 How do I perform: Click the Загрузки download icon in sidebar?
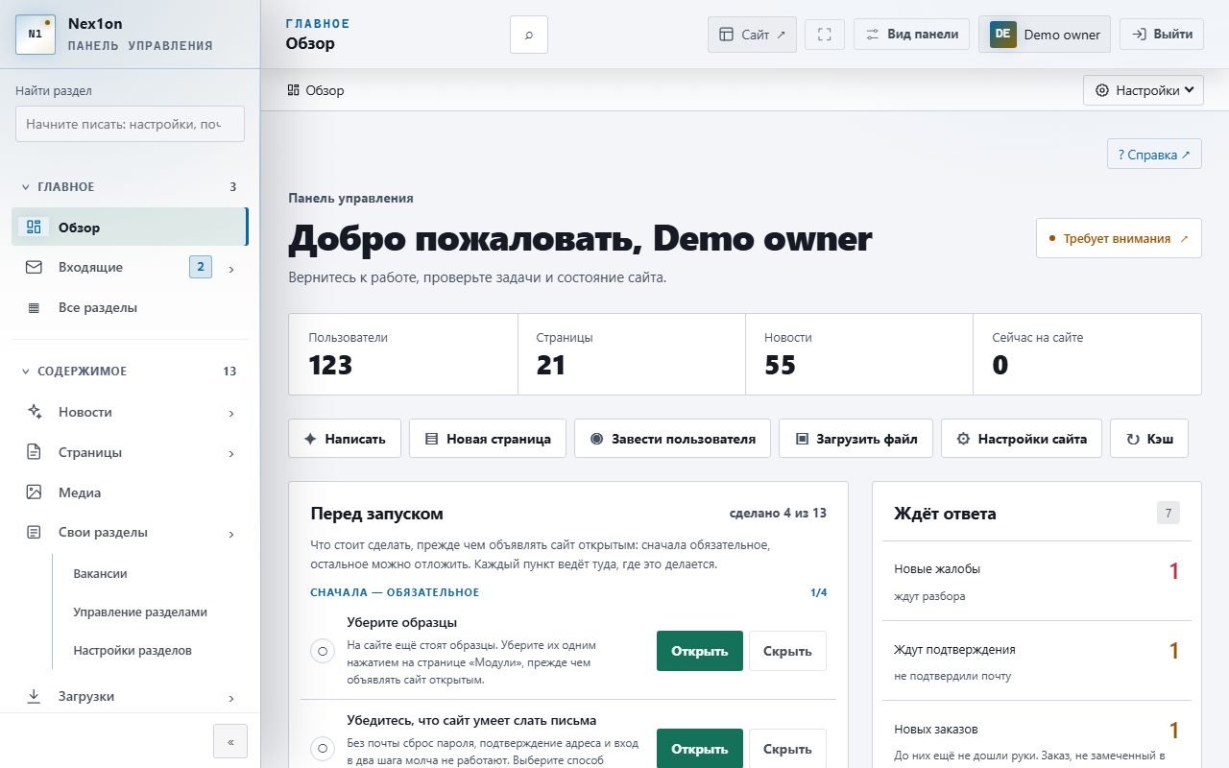(x=35, y=696)
